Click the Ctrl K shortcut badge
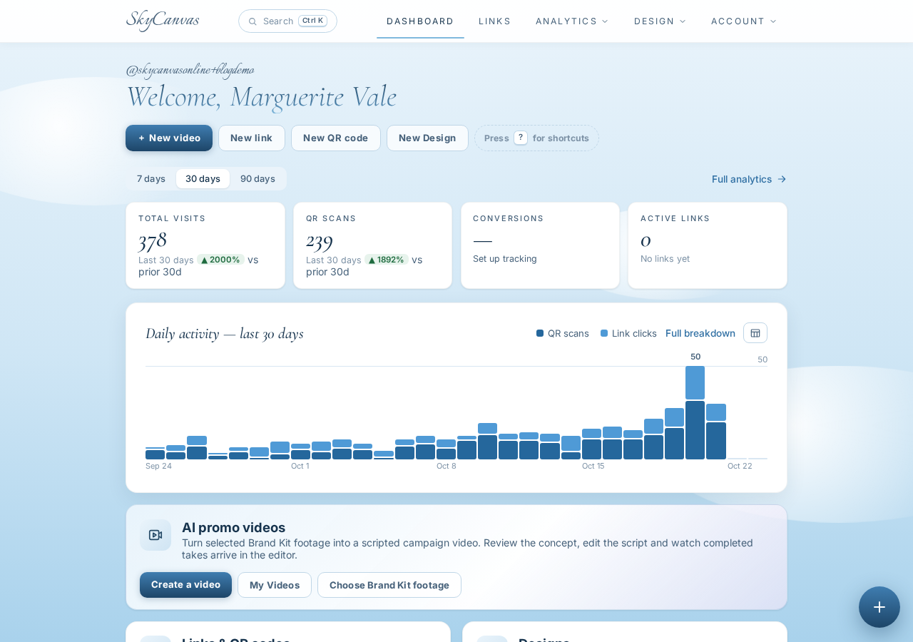This screenshot has width=913, height=642. tap(312, 21)
